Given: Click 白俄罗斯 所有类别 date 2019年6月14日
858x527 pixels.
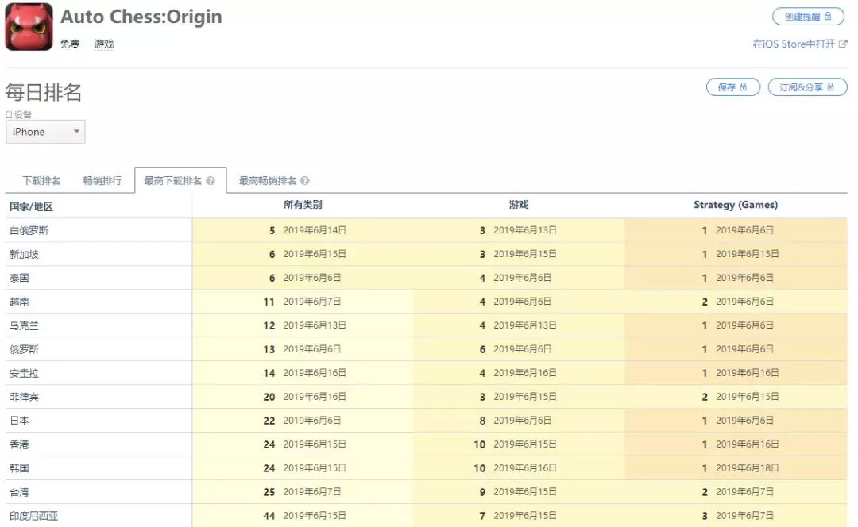Looking at the screenshot, I should (x=315, y=230).
